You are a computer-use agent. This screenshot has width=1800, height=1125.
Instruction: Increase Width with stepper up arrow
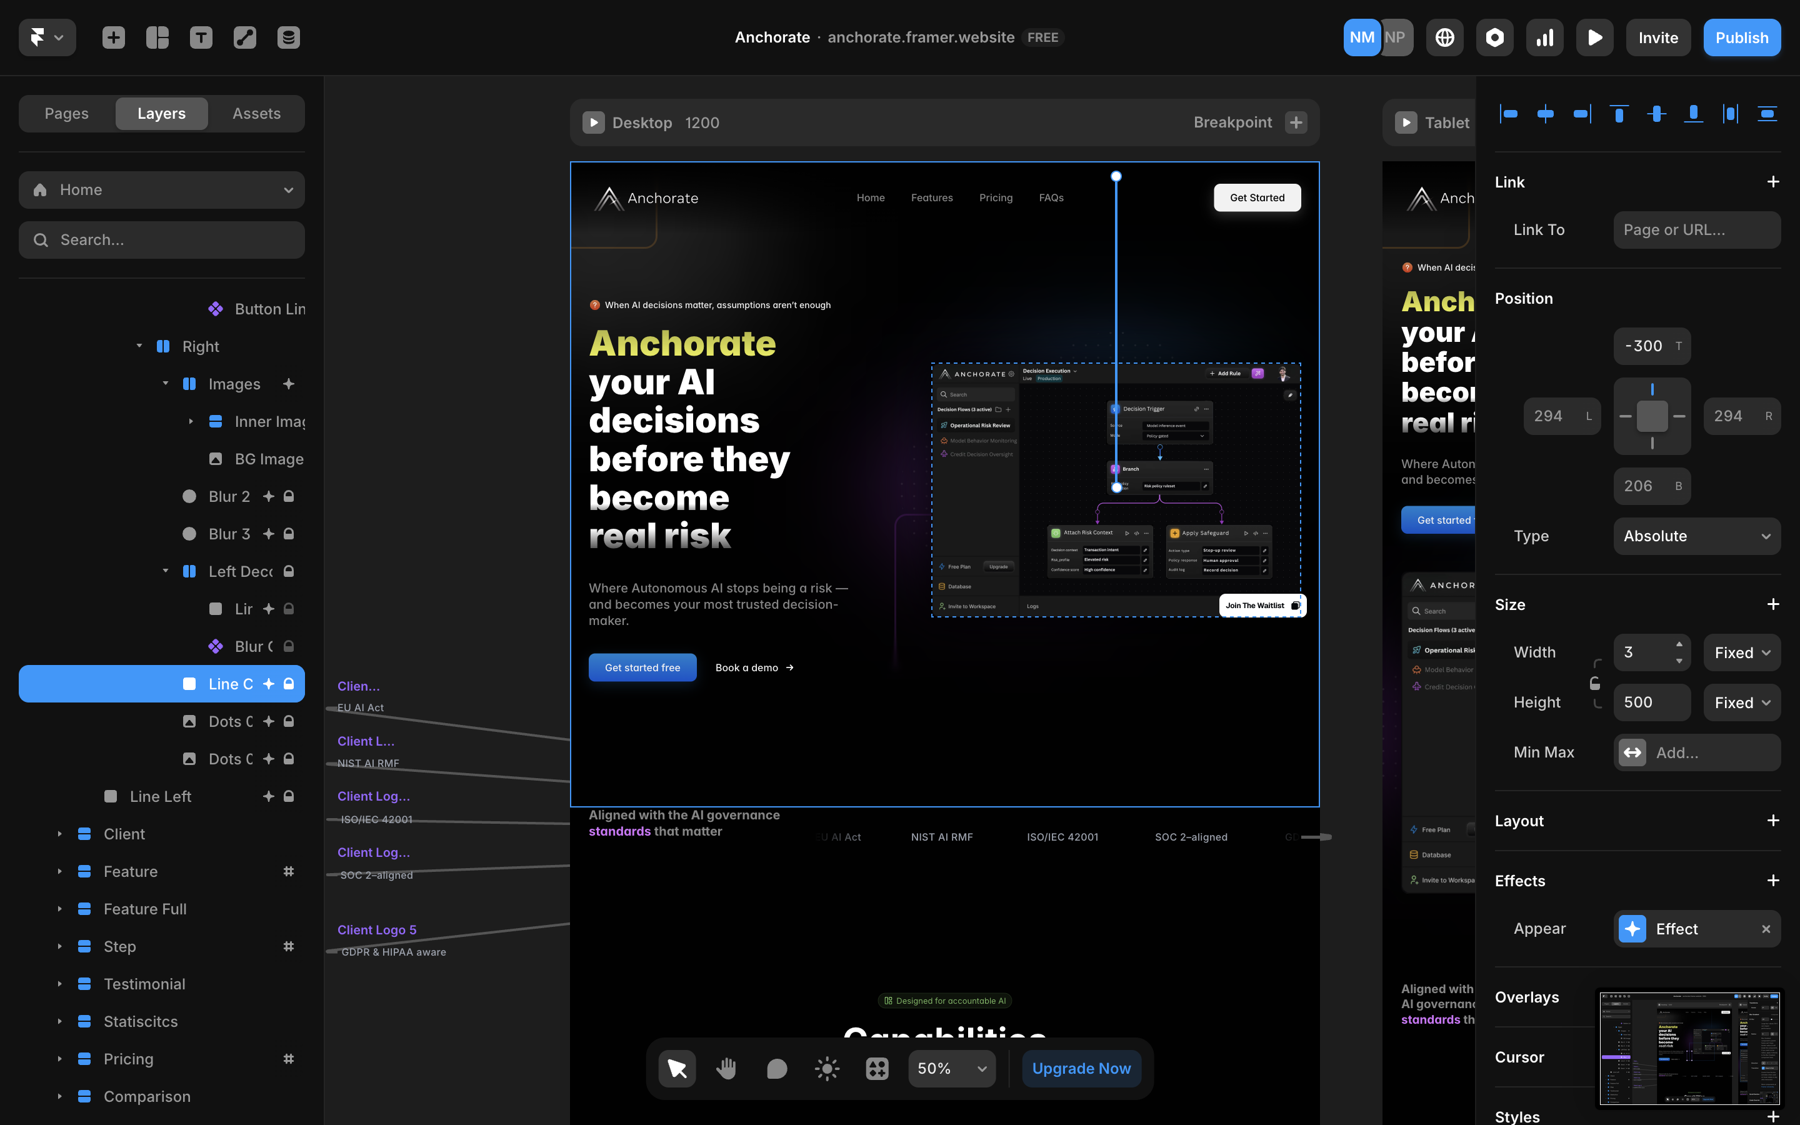tap(1679, 644)
